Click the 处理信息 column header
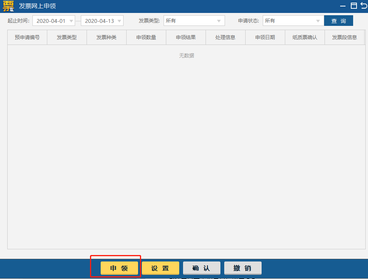Screen dimensions: 368x279 225,37
